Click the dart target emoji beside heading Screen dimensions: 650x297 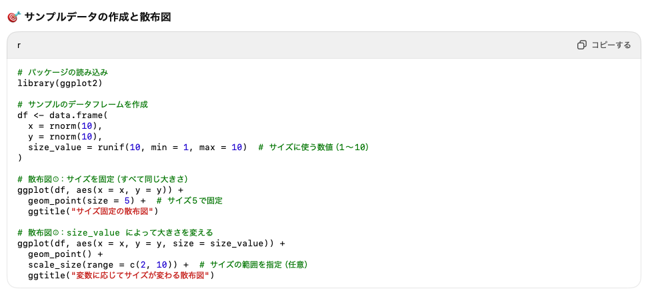[13, 17]
